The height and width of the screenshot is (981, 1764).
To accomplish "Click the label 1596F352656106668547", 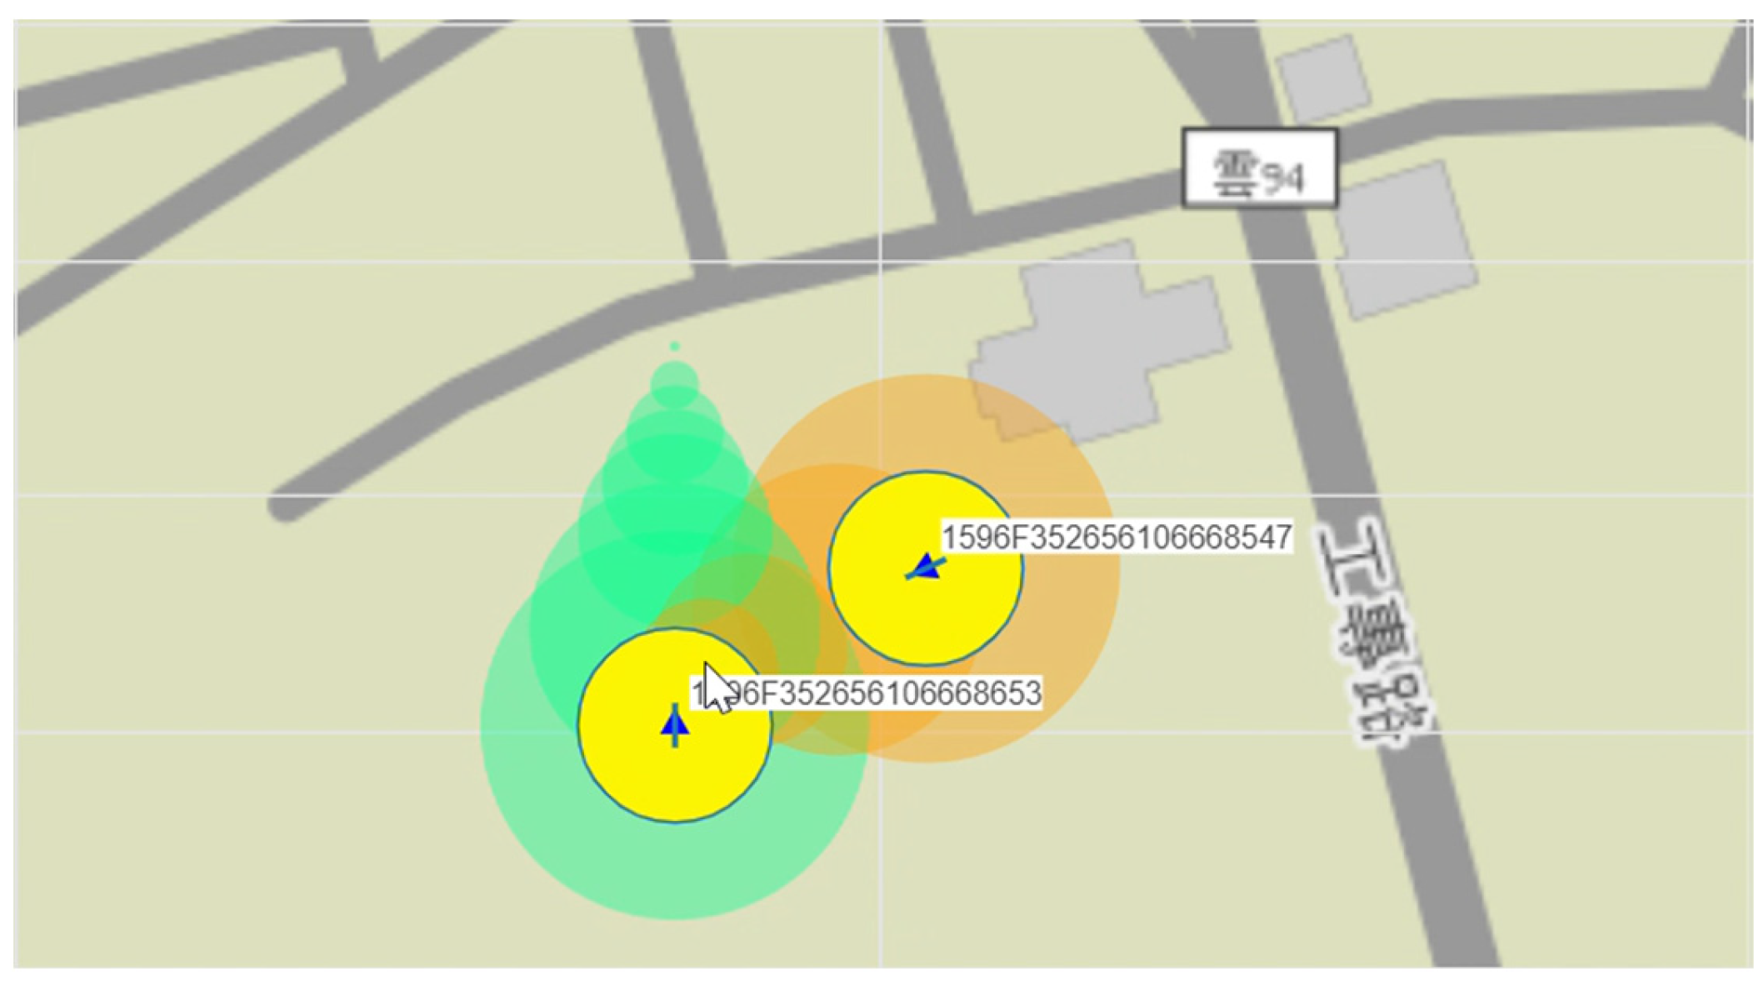I will tap(1117, 538).
